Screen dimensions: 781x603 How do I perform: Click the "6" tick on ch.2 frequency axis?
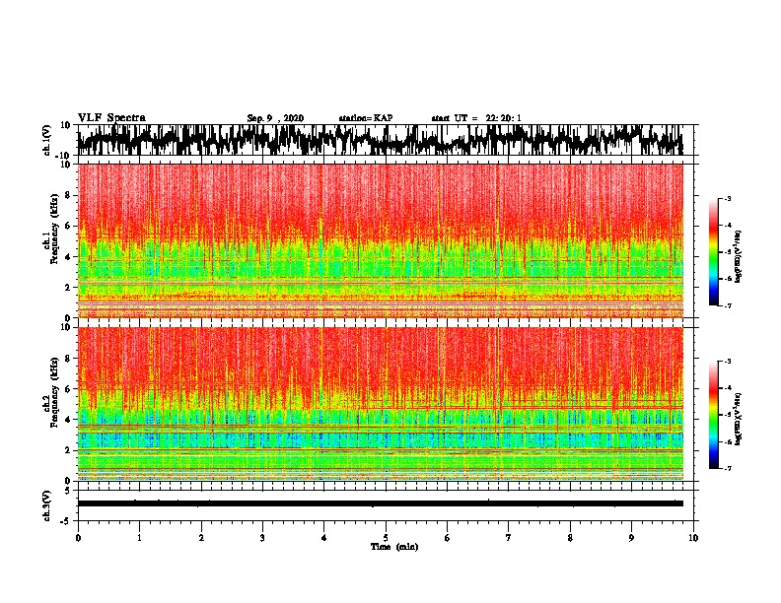(68, 388)
